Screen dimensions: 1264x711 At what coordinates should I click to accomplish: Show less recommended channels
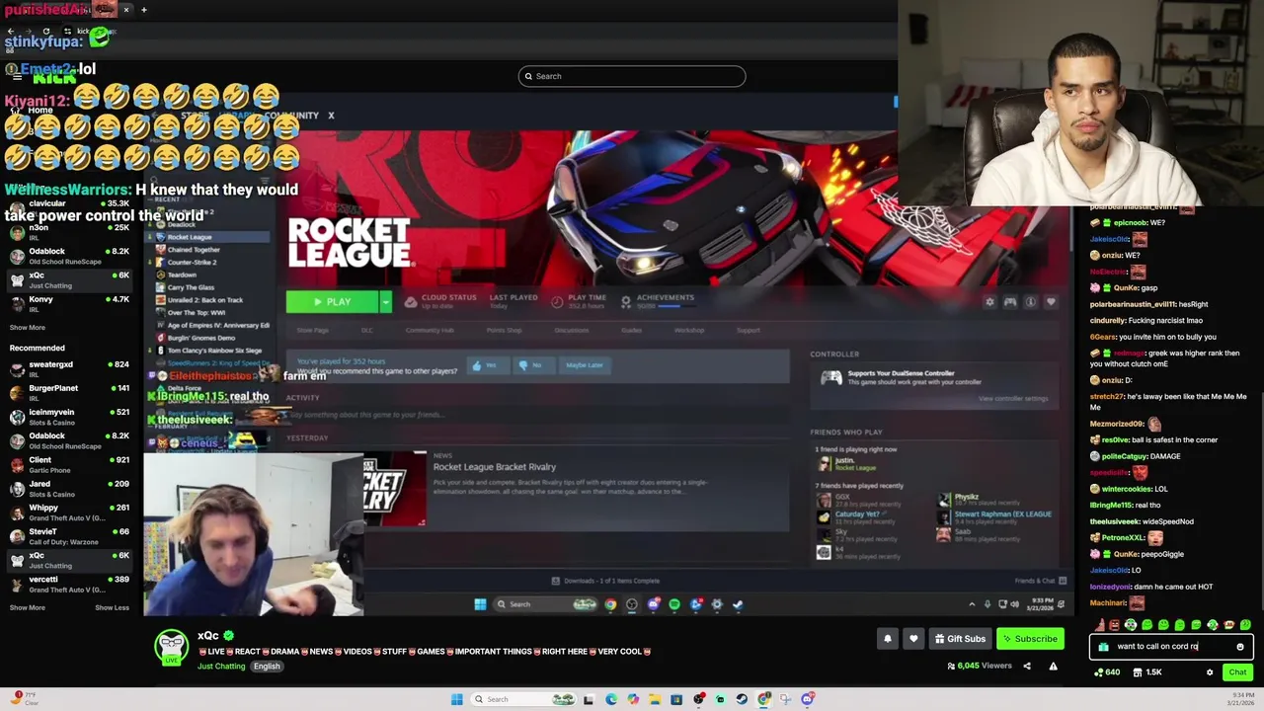tap(112, 607)
